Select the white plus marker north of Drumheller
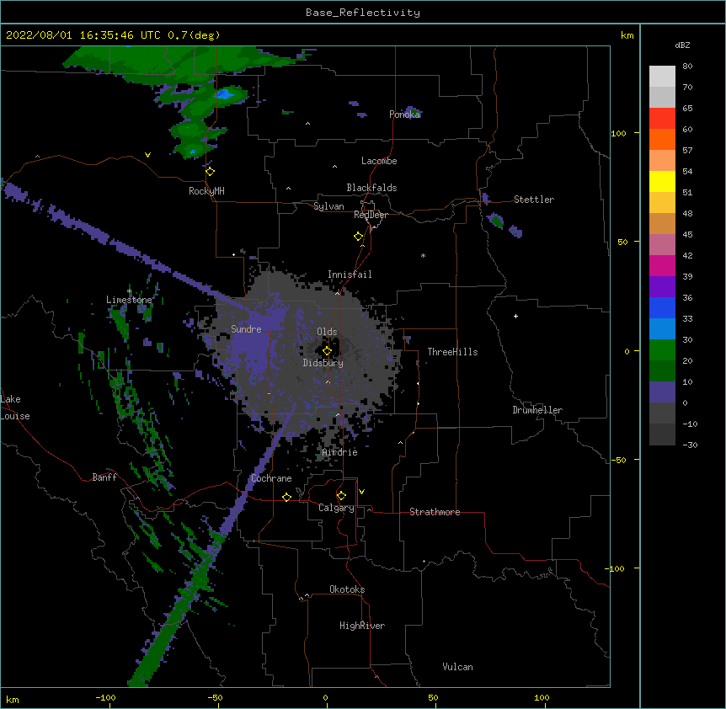This screenshot has height=709, width=726. (515, 316)
